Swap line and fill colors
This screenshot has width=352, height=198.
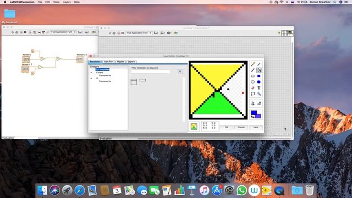(253, 117)
